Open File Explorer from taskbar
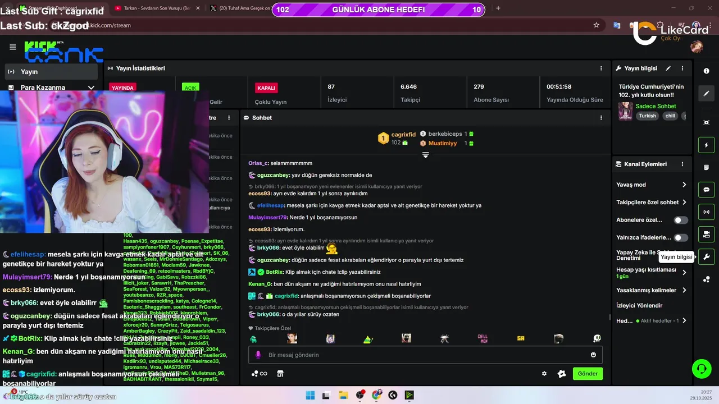The image size is (719, 404). [x=343, y=395]
